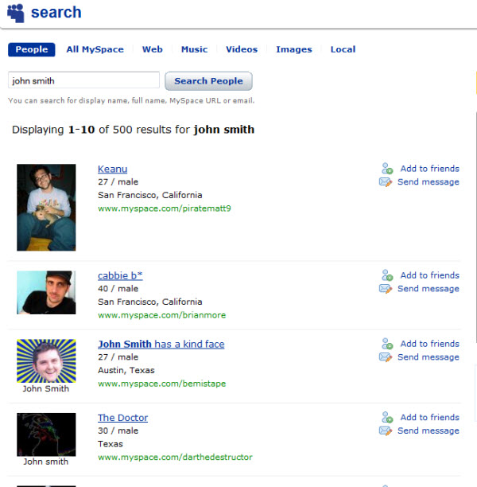477x487 pixels.
Task: Focus the john smith search field
Action: [83, 80]
